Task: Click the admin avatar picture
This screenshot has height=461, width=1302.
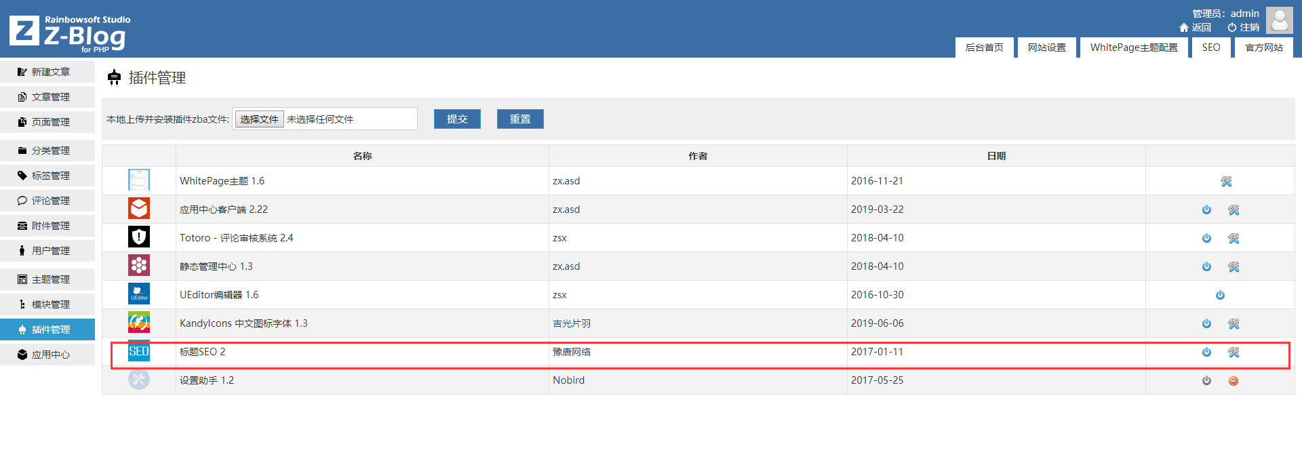Action: 1279,20
